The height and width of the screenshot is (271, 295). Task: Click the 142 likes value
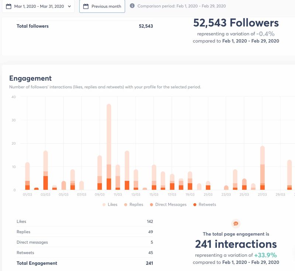[150, 222]
